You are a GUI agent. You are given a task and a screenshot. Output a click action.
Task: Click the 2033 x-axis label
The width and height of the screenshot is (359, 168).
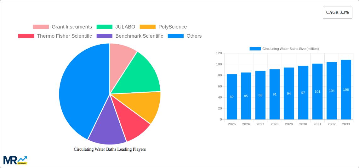click(x=346, y=124)
